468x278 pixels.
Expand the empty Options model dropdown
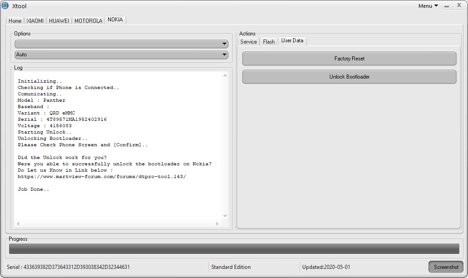point(121,44)
